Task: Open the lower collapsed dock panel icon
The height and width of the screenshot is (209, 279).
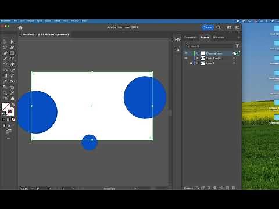Action: coord(177,49)
